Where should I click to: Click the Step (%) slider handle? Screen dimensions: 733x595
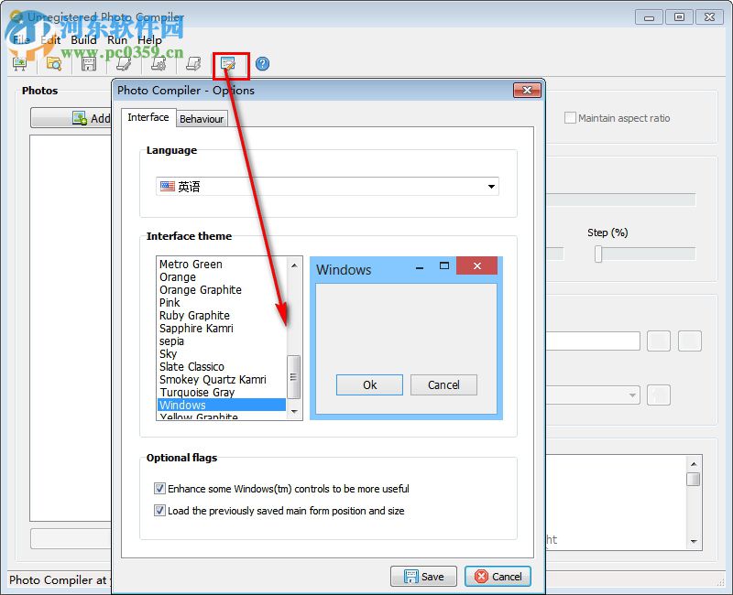tap(598, 254)
